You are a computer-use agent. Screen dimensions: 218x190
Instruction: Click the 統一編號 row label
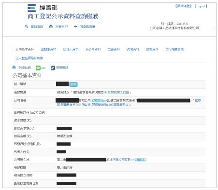pos(20,84)
